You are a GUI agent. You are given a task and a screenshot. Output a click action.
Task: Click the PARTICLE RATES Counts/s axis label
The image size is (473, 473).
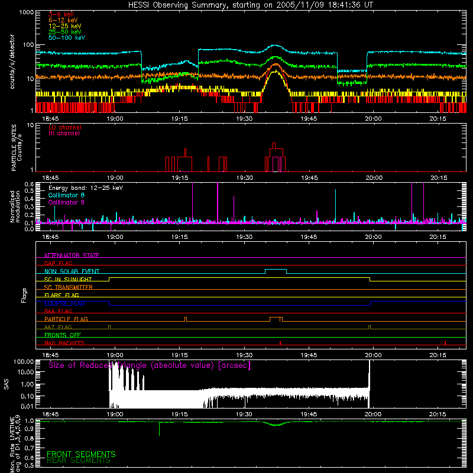[x=17, y=148]
